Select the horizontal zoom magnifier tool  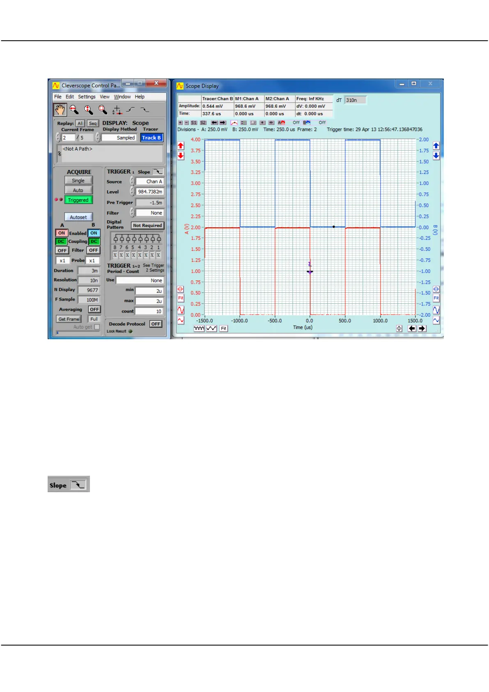(x=74, y=109)
